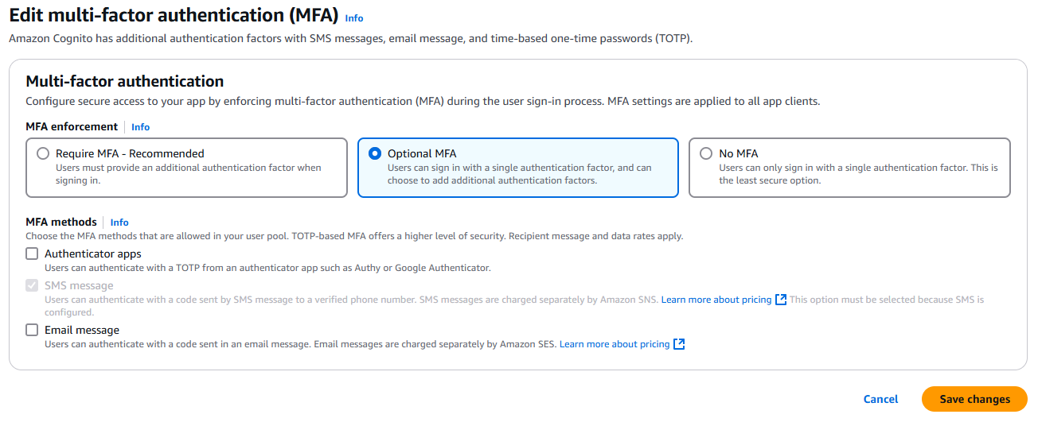Open SMS message Learn more about pricing link
Viewport: 1038px width, 422px height.
tap(716, 300)
